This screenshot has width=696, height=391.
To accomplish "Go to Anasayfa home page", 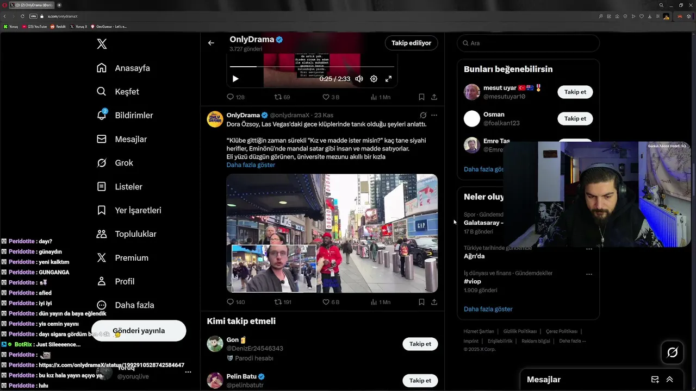I will coord(123,68).
